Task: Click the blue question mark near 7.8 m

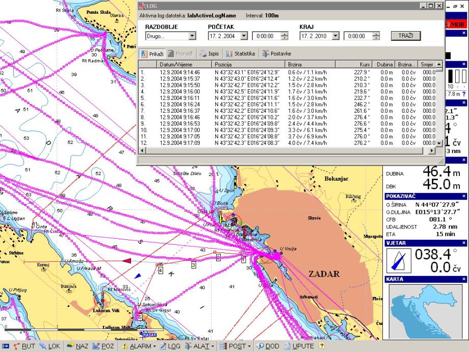Action: point(464,94)
